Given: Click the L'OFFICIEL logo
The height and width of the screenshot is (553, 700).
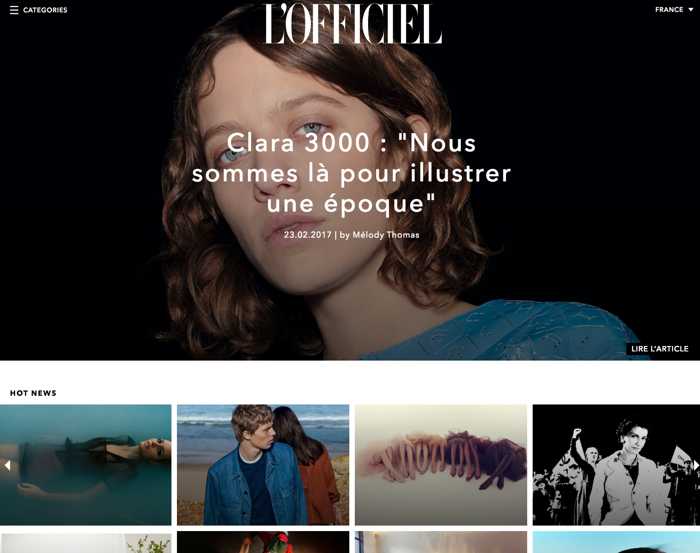Looking at the screenshot, I should point(352,24).
